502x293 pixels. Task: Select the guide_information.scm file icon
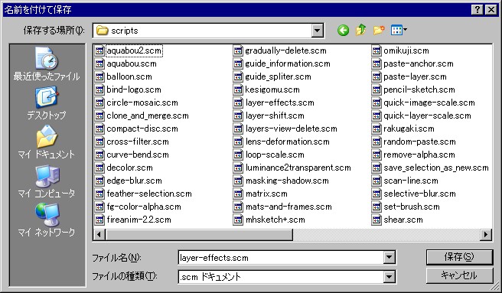pyautogui.click(x=238, y=63)
